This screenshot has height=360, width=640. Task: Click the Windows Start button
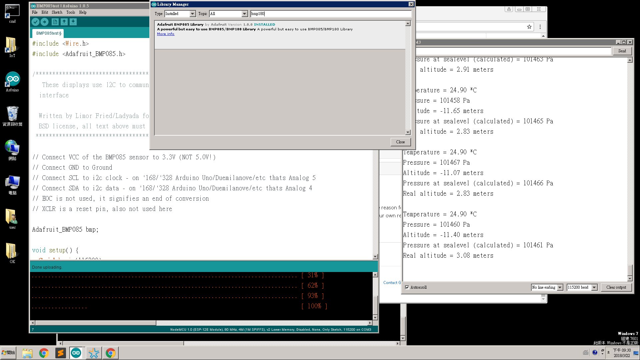pyautogui.click(x=9, y=353)
